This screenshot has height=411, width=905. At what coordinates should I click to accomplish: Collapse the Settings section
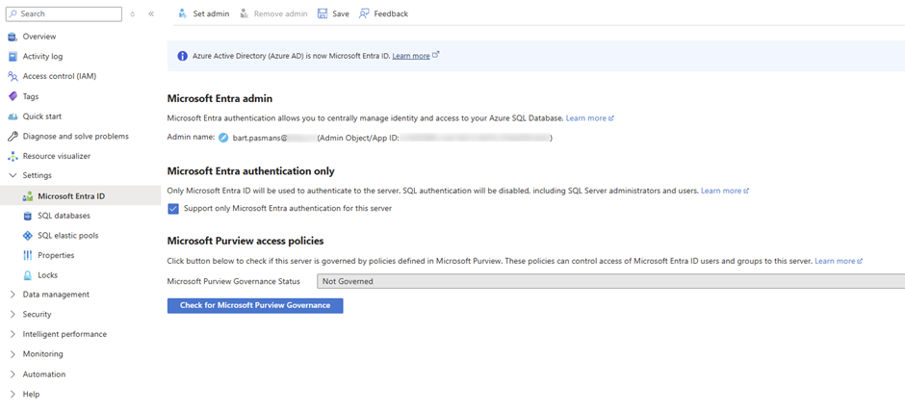coord(13,176)
